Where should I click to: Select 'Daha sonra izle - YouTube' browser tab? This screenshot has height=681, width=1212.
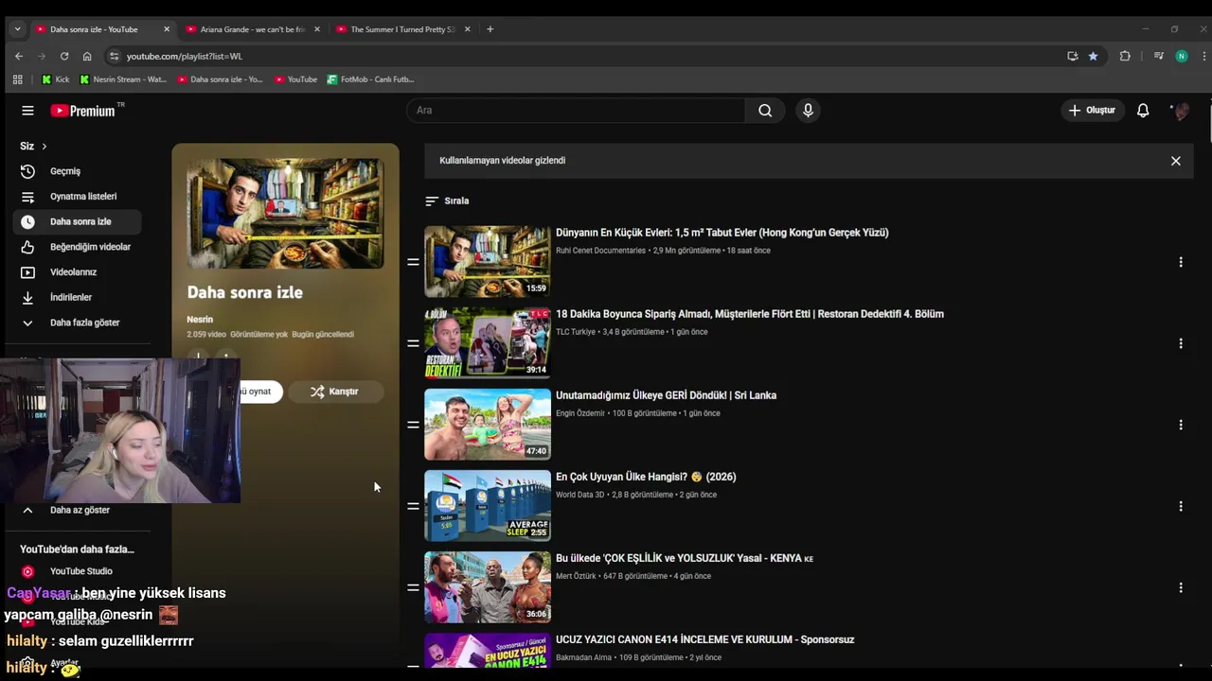pyautogui.click(x=102, y=29)
